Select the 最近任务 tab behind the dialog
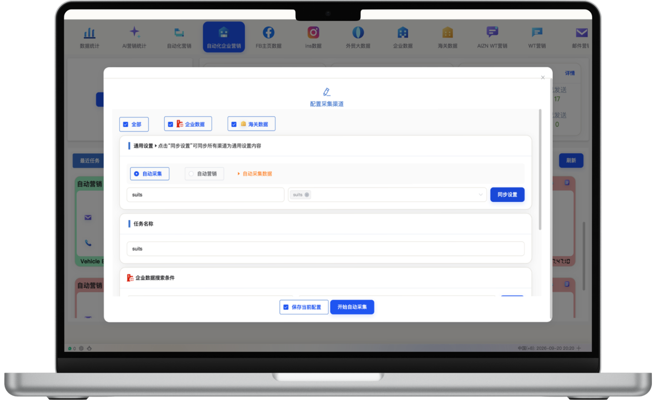This screenshot has height=400, width=656. (x=89, y=160)
